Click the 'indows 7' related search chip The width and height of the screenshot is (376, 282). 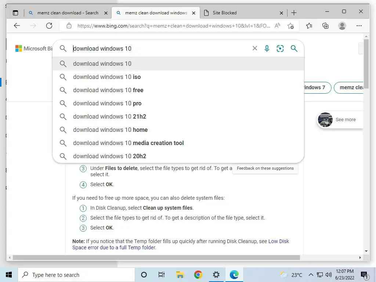317,87
